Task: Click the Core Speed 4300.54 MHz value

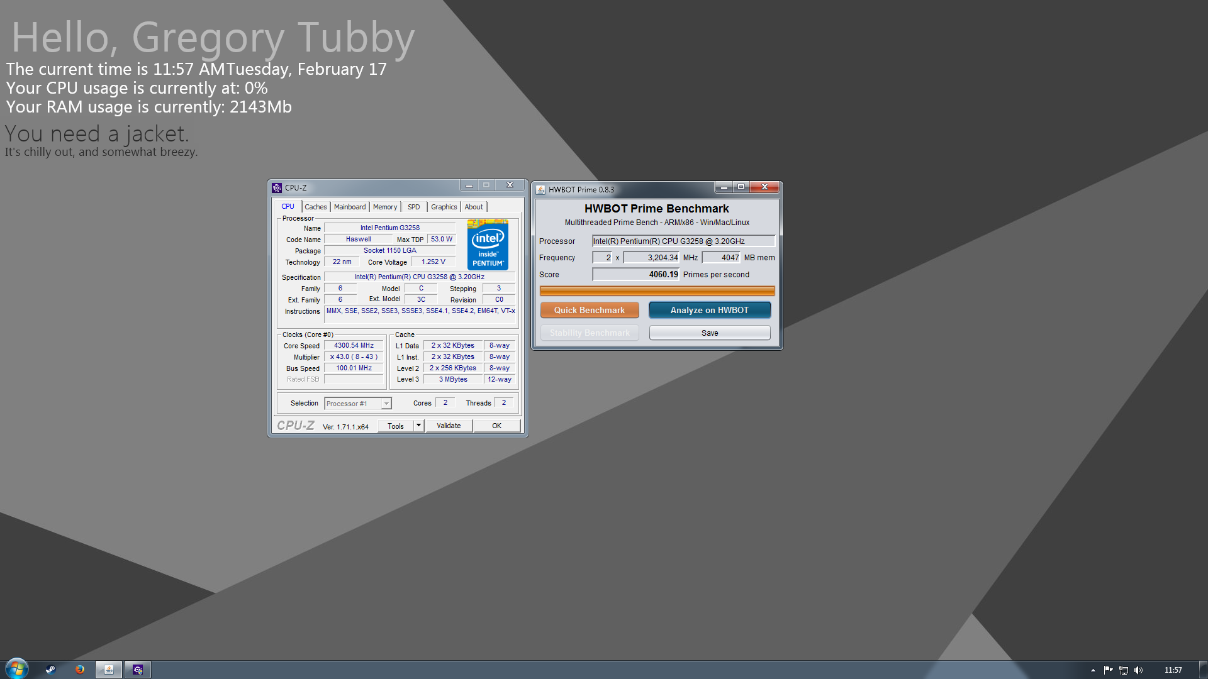Action: pos(354,346)
